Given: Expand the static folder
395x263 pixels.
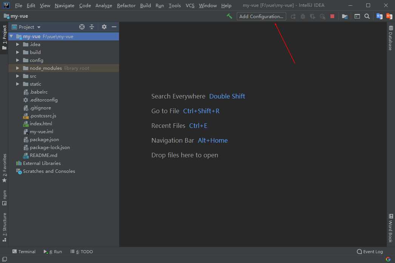Looking at the screenshot, I should click(x=17, y=84).
